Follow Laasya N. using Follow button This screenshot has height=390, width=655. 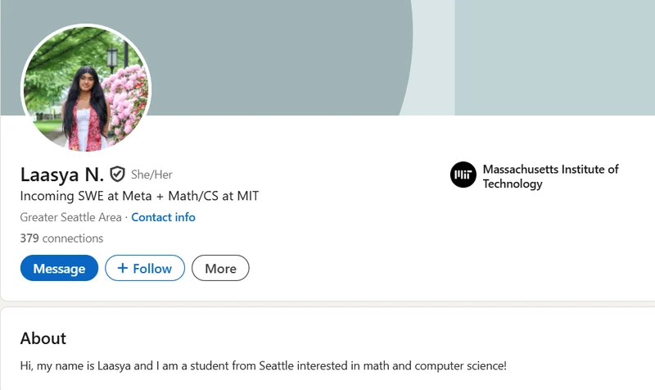tap(145, 269)
